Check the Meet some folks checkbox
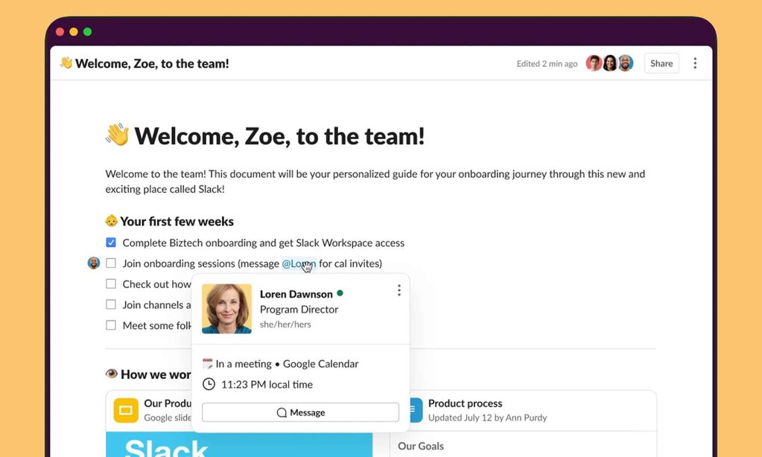This screenshot has height=457, width=762. click(x=110, y=325)
